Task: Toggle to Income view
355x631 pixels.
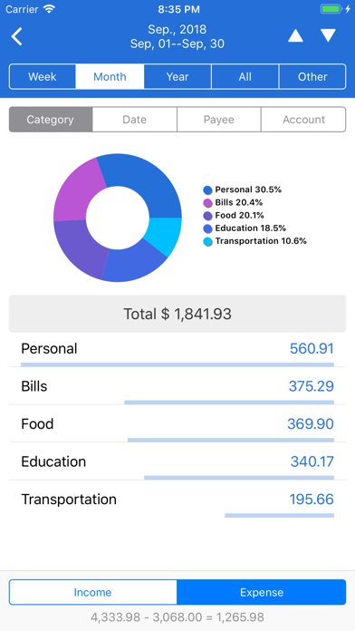Action: click(x=93, y=592)
